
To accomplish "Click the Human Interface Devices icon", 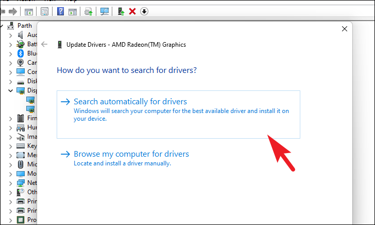I will click(20, 127).
